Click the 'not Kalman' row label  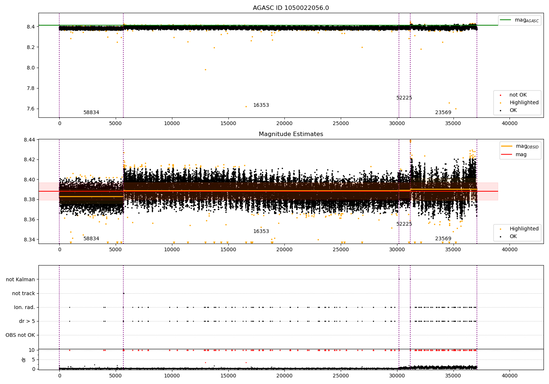tap(20, 280)
